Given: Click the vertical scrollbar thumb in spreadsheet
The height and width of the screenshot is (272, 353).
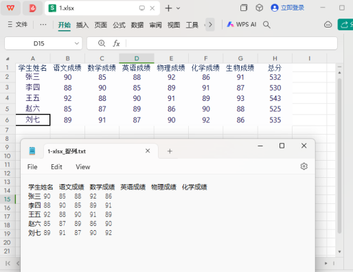Looking at the screenshot, I should pyautogui.click(x=339, y=156).
